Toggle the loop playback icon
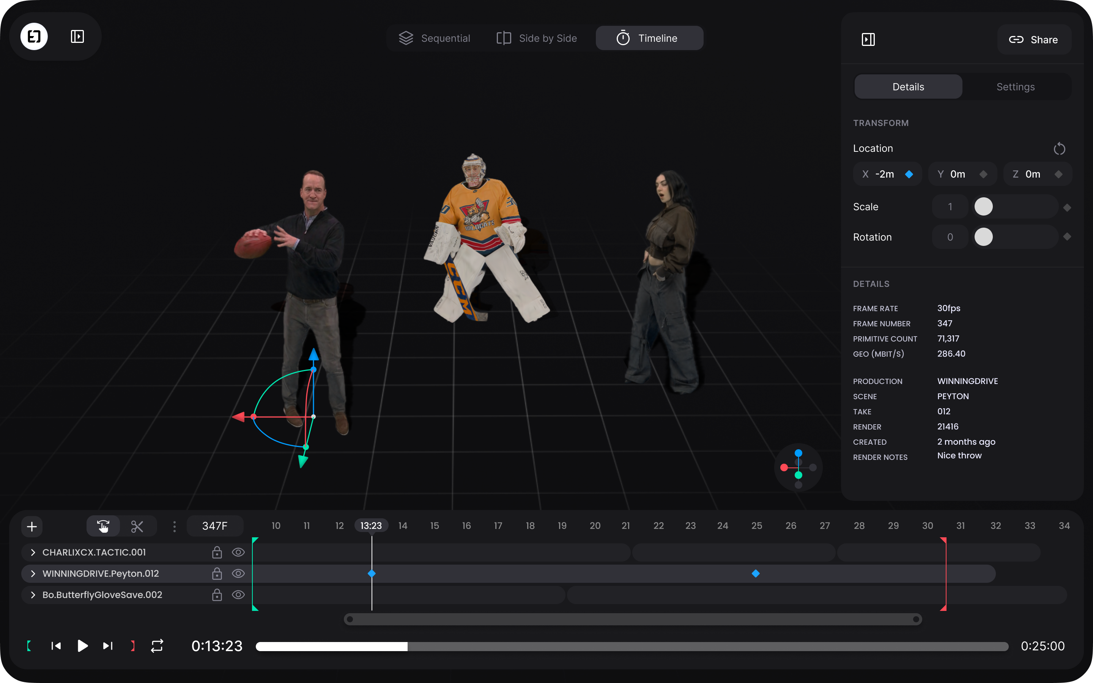This screenshot has width=1093, height=683. [157, 646]
